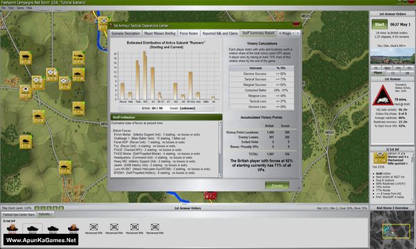Click the fifth map zoom level button
This screenshot has height=249, width=416.
[61, 208]
